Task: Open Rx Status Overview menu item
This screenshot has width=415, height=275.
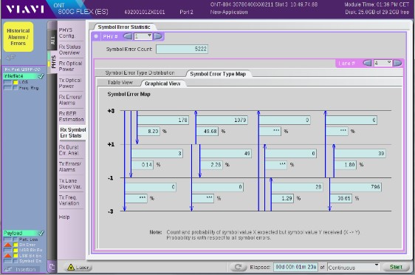Action: (71, 50)
